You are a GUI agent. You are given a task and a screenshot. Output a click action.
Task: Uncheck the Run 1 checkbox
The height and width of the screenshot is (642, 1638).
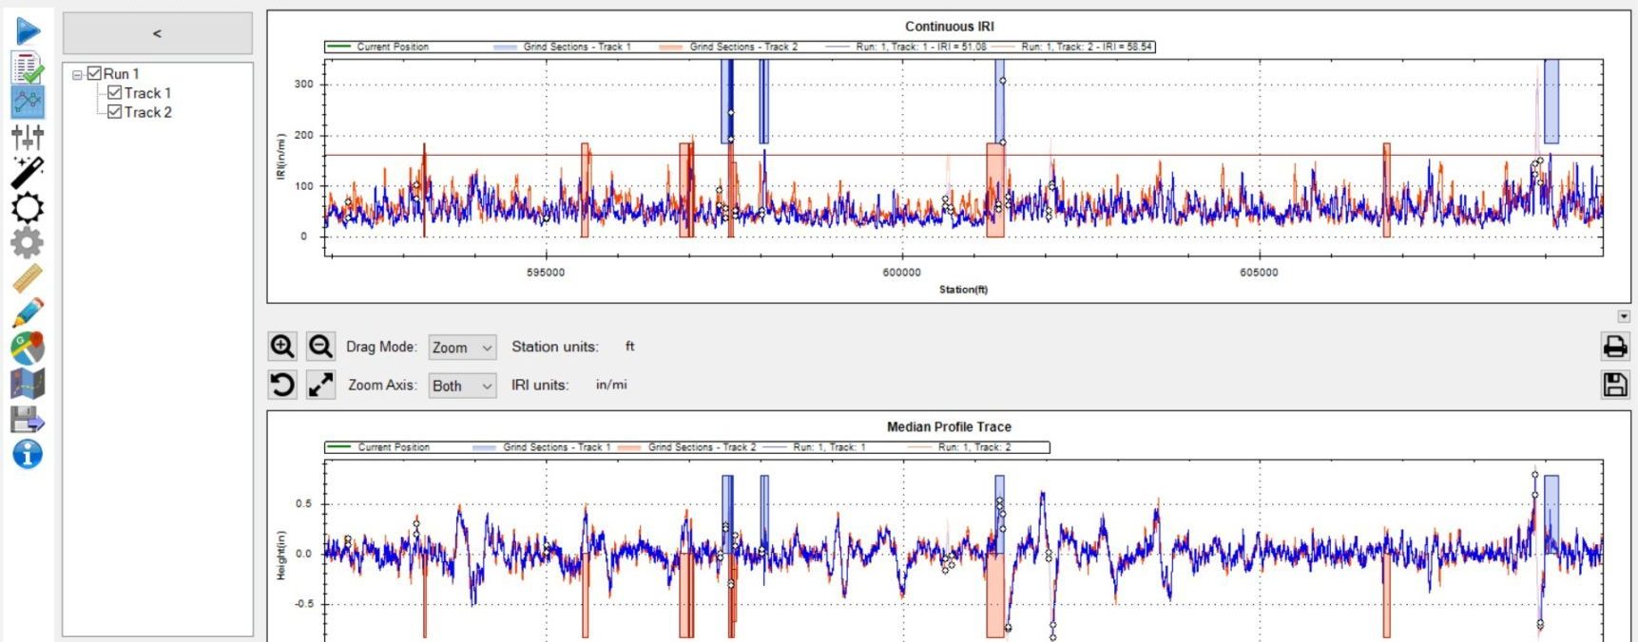click(x=94, y=73)
